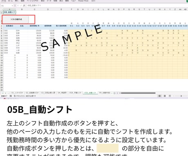Click the add new sheet plus icon
188x156 pixels.
point(114,93)
